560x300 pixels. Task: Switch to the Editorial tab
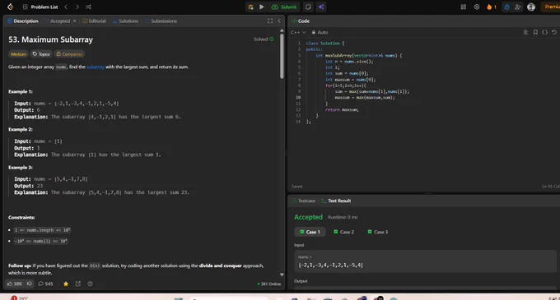click(x=94, y=21)
